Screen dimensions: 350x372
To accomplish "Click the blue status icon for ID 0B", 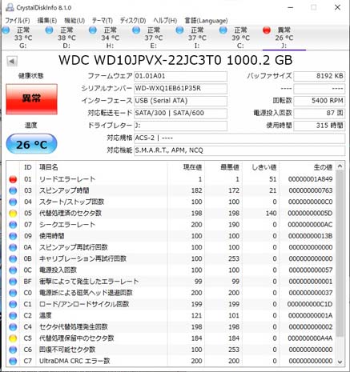I will (13, 259).
